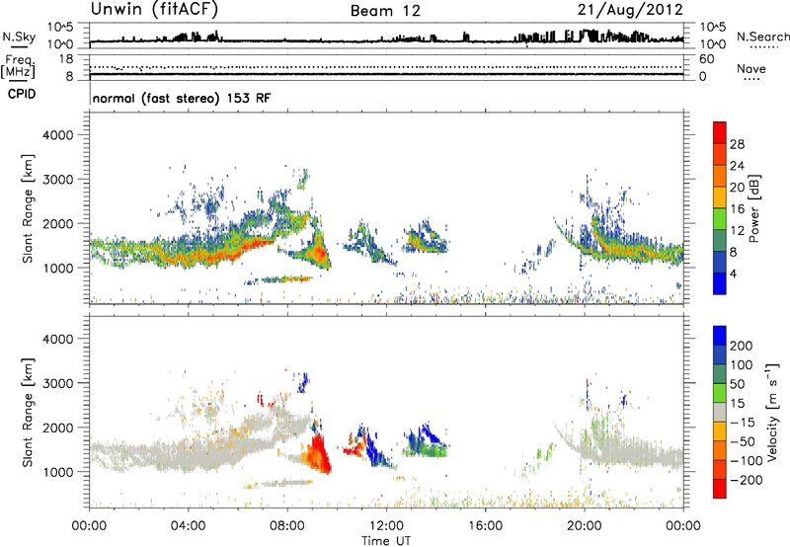
Task: Click the red velocity burst near 09:00
Action: click(316, 454)
